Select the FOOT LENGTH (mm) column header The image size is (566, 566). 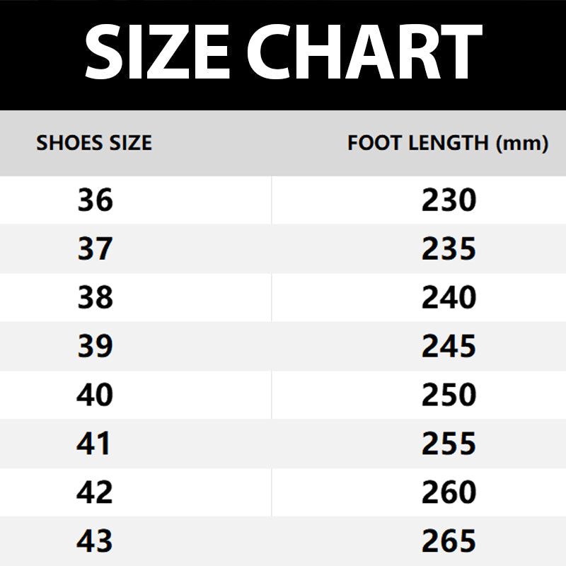[448, 144]
